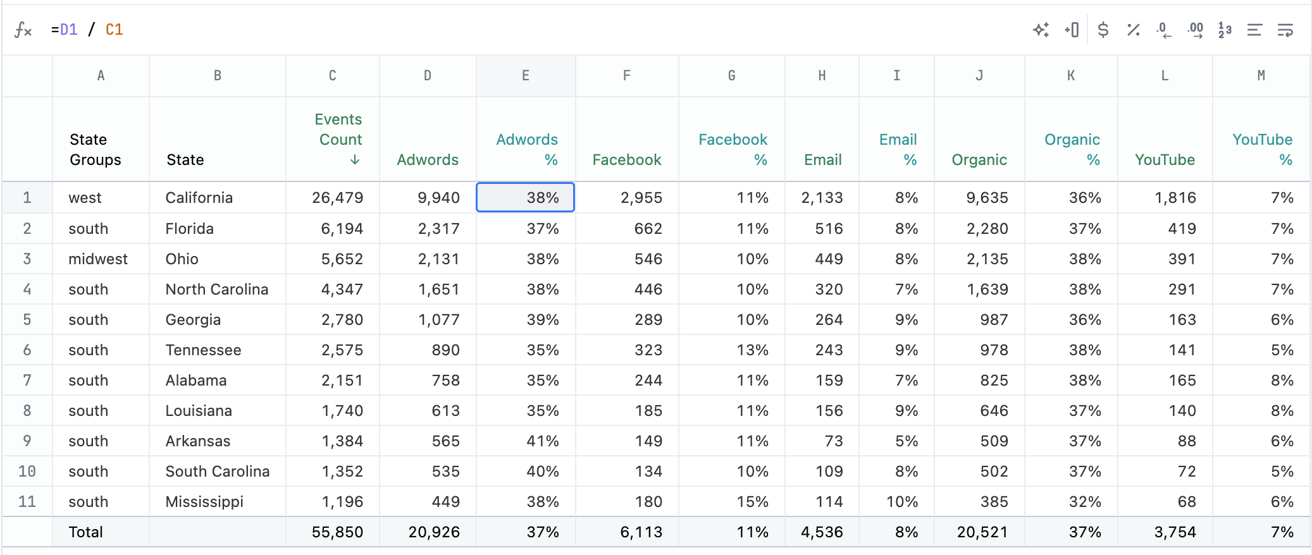Click the YouTube % column title
This screenshot has height=555, width=1312.
click(x=1262, y=149)
